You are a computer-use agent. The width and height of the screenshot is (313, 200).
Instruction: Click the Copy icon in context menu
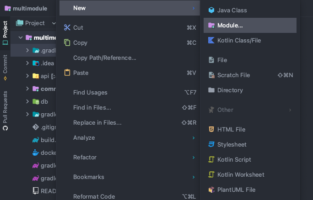(x=67, y=42)
